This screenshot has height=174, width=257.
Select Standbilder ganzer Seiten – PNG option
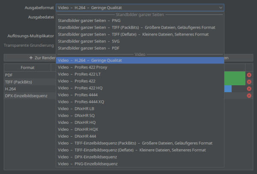[140, 21]
